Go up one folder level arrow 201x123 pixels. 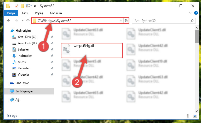coord(28,21)
